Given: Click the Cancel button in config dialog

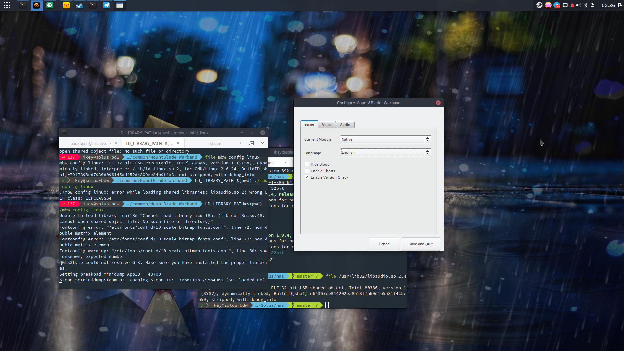Looking at the screenshot, I should pos(384,244).
